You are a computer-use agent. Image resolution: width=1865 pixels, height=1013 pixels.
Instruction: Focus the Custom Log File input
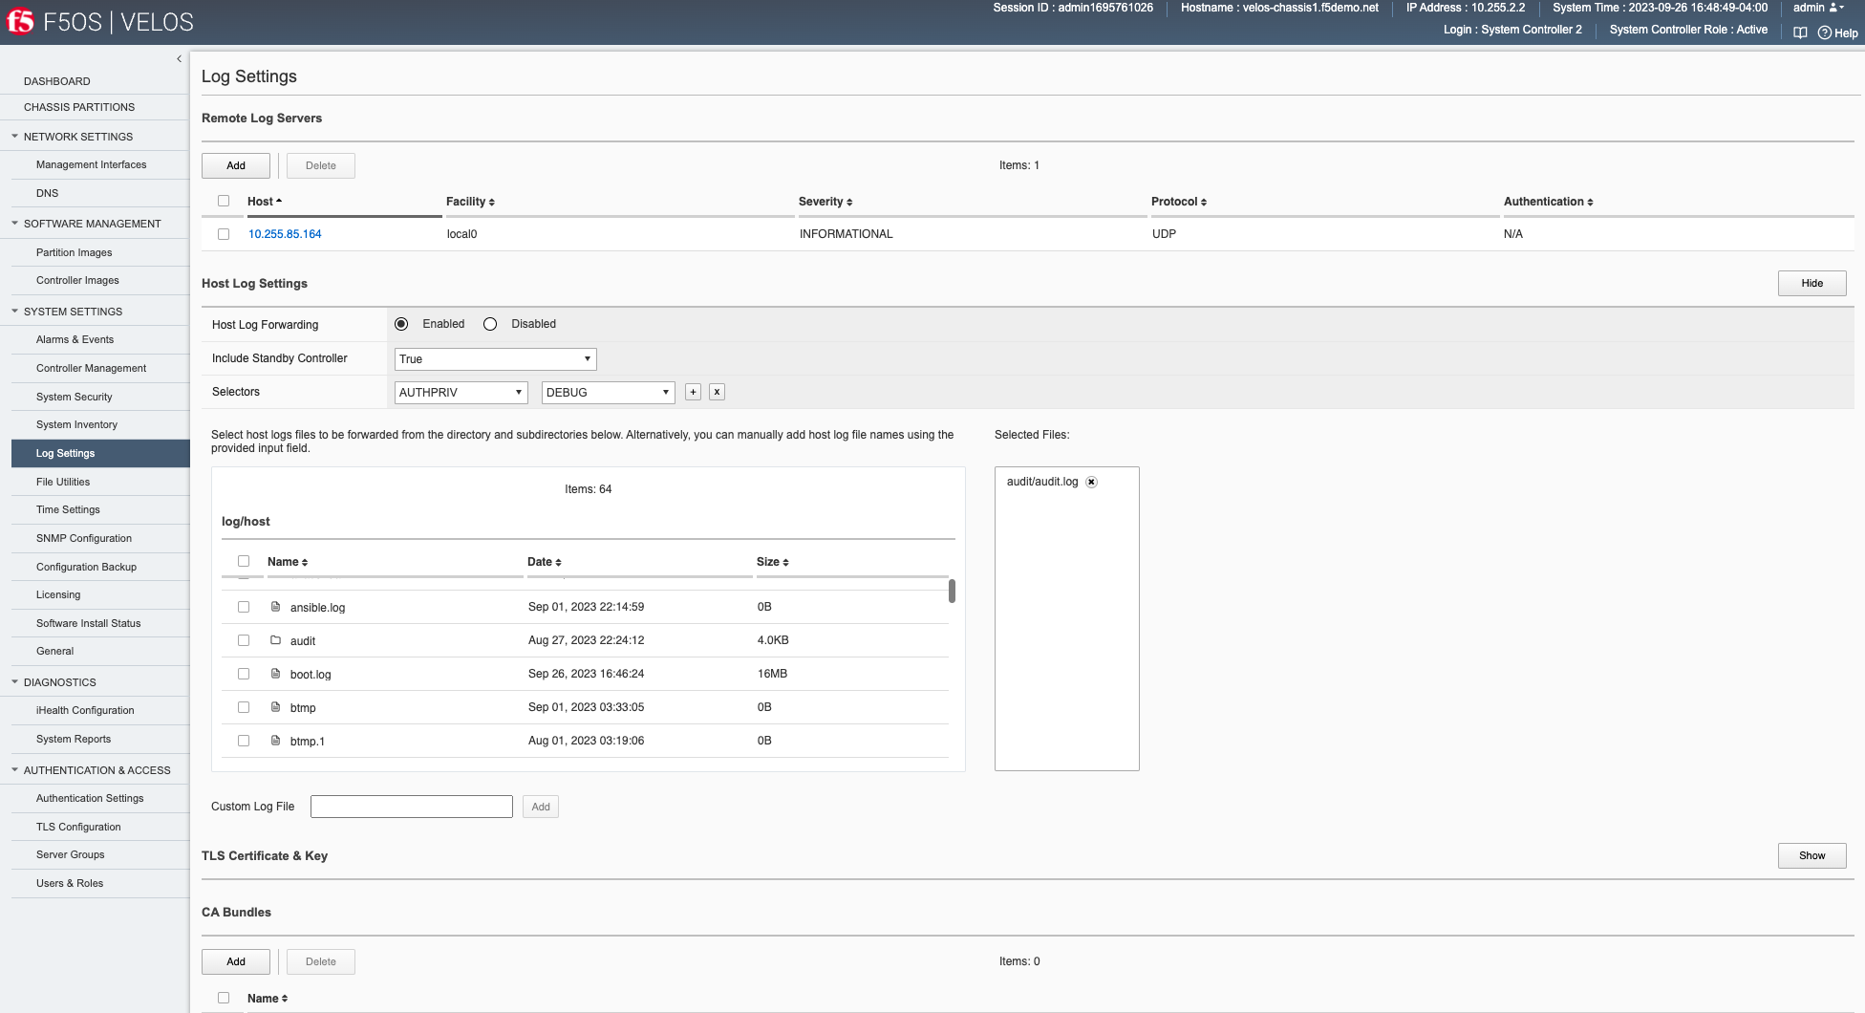click(x=412, y=807)
